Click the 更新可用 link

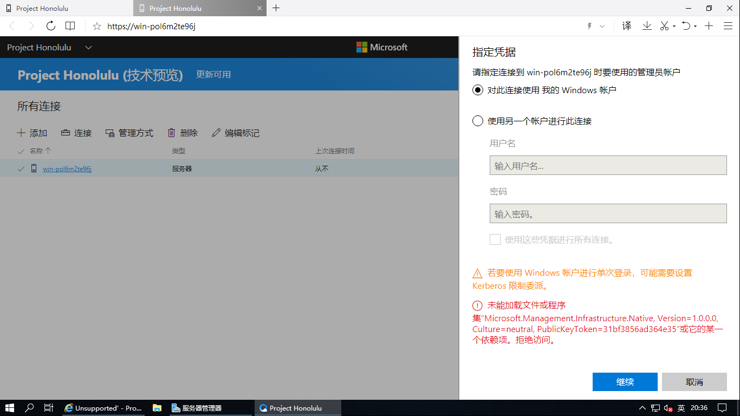tap(213, 75)
